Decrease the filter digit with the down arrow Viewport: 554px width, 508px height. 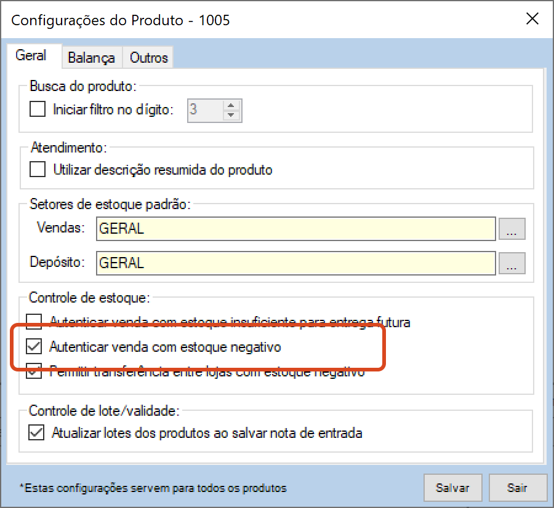(x=231, y=115)
